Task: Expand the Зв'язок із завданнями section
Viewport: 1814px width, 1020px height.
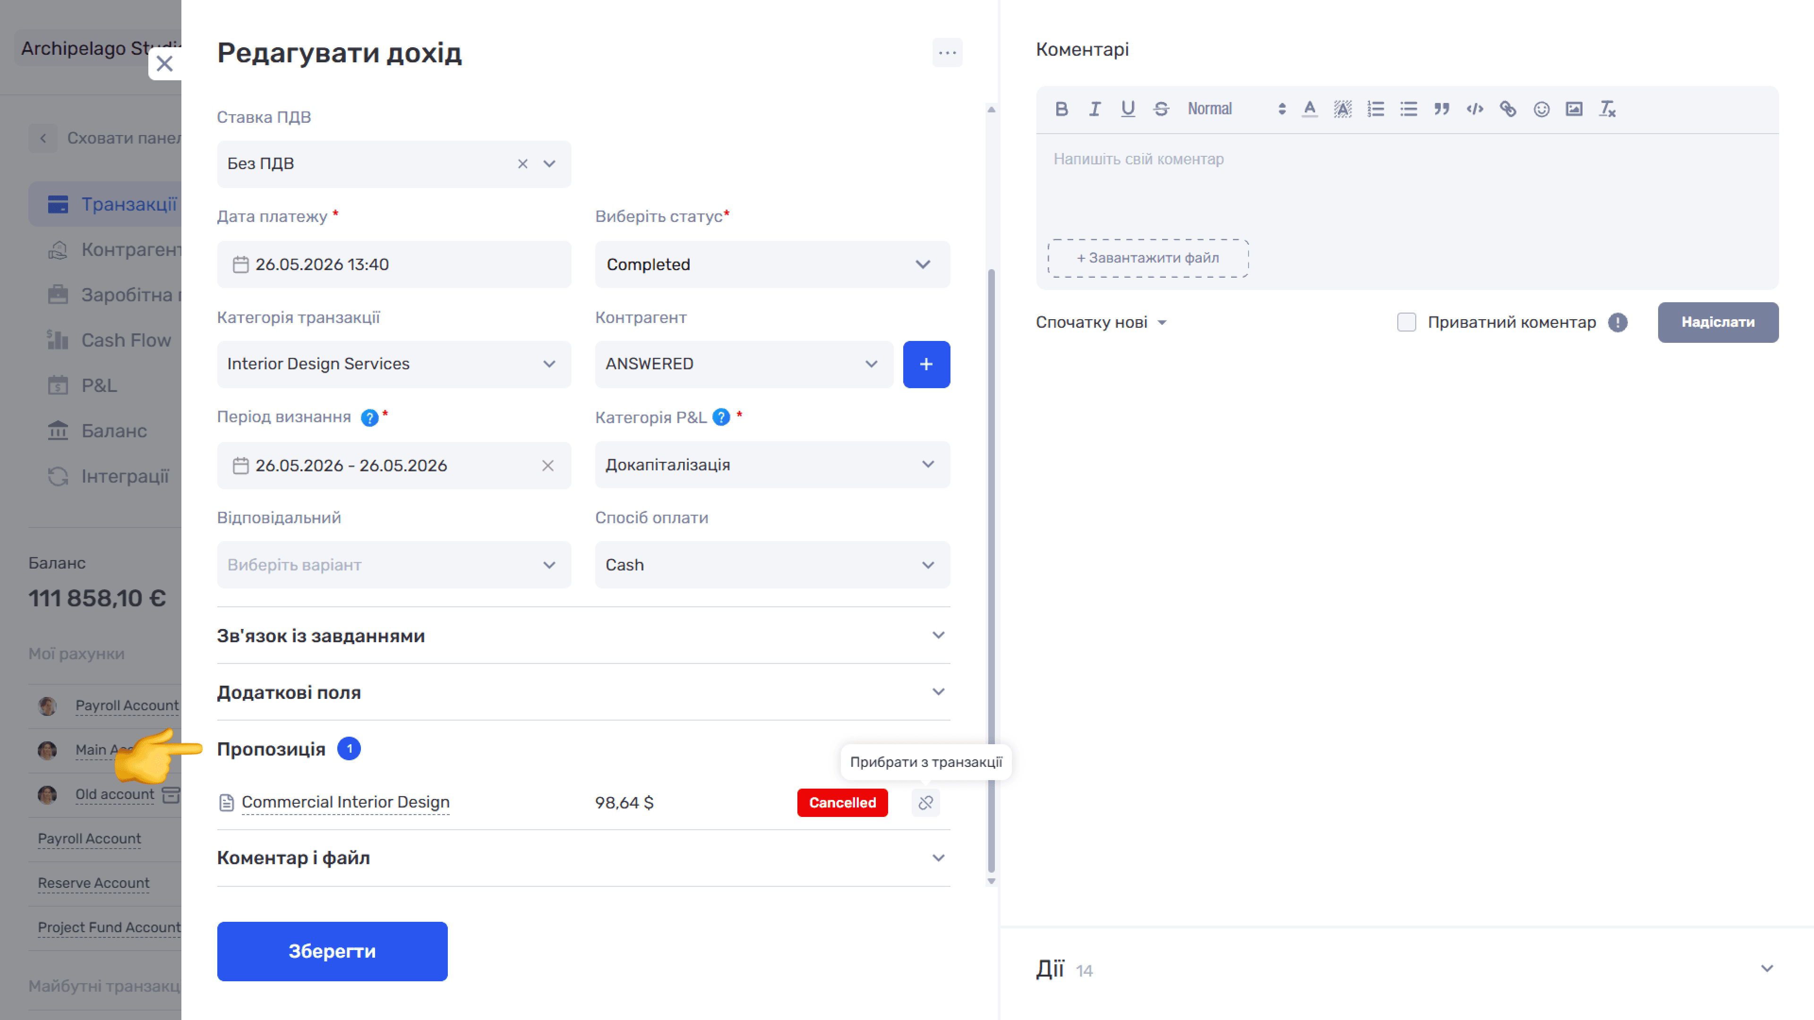Action: [x=583, y=636]
